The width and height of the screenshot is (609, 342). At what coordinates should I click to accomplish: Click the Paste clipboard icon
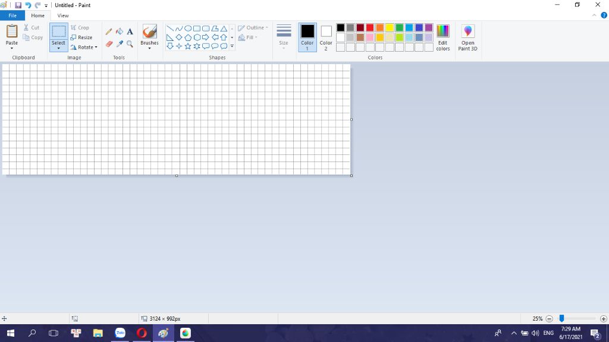(12, 31)
